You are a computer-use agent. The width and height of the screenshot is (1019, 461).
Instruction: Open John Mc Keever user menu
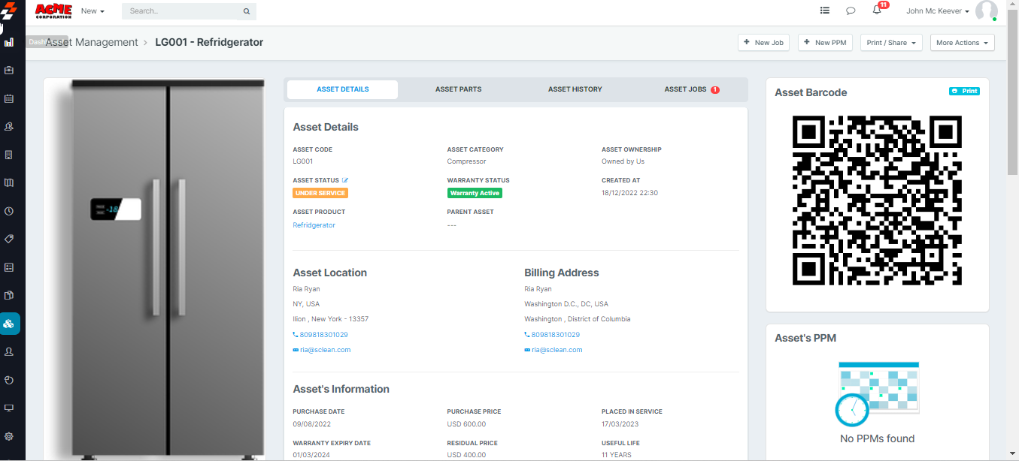pos(938,11)
